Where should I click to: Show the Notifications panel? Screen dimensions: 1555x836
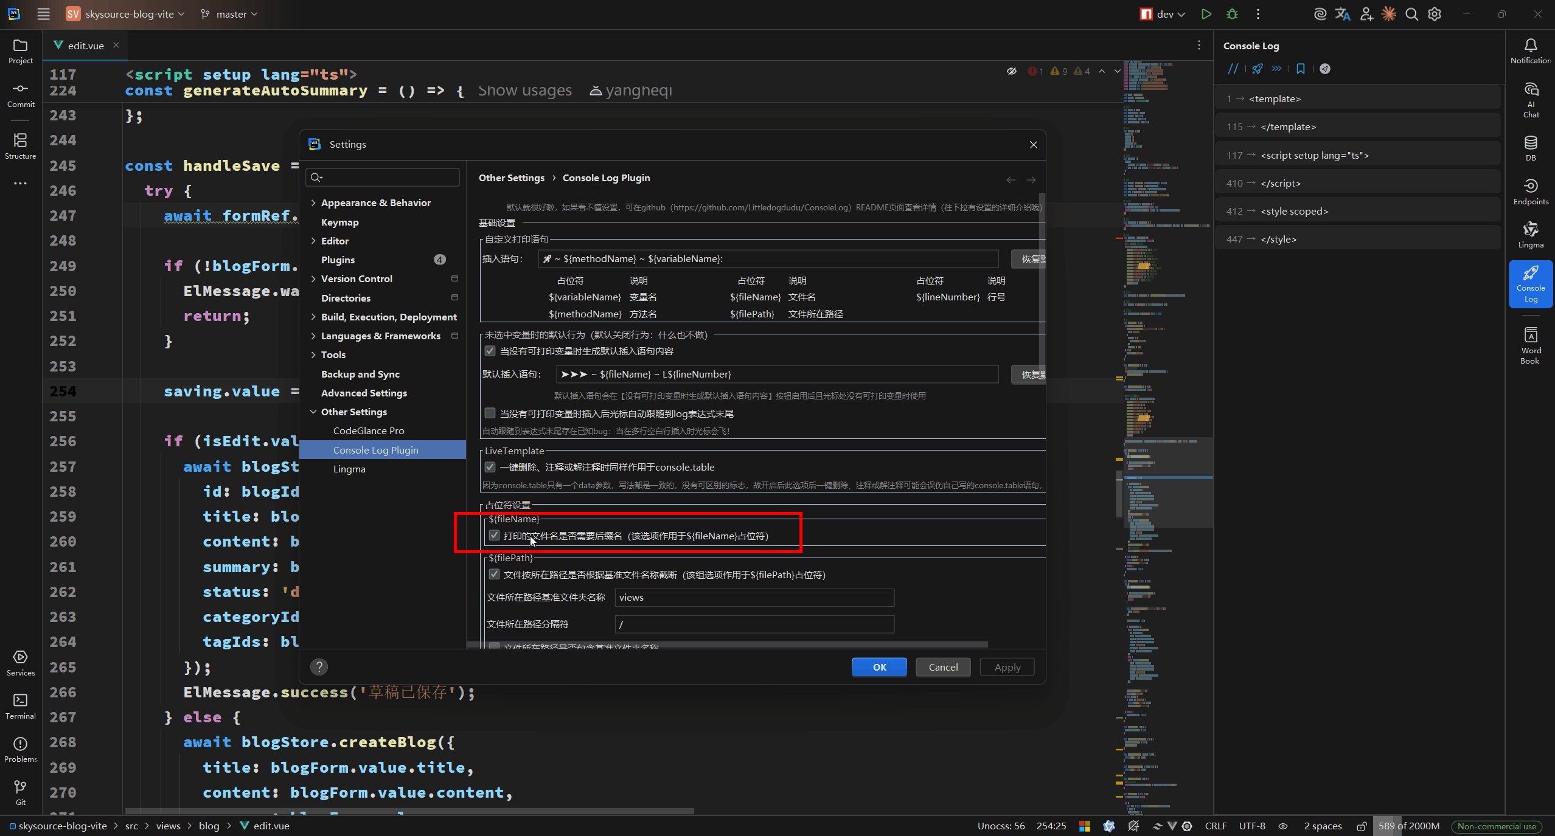[x=1531, y=51]
